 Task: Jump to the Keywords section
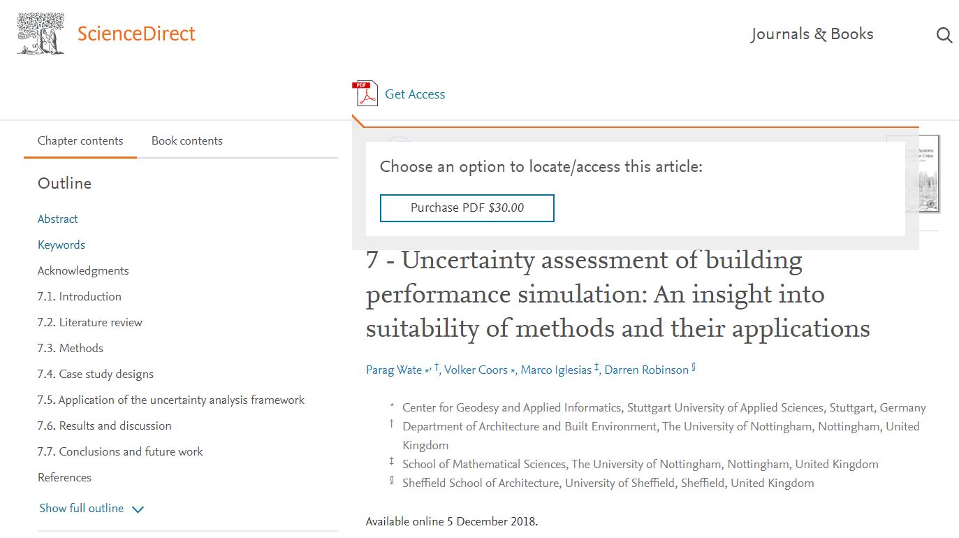point(61,245)
